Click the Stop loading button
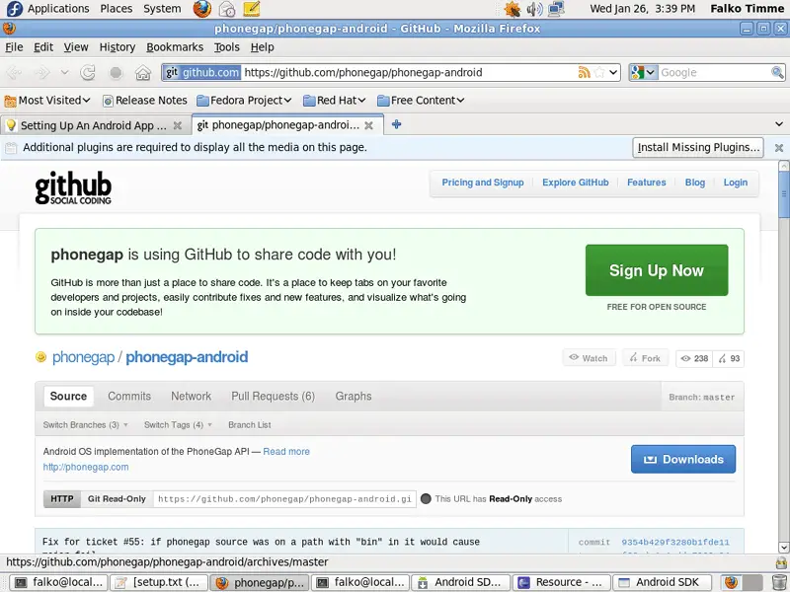 click(x=116, y=73)
